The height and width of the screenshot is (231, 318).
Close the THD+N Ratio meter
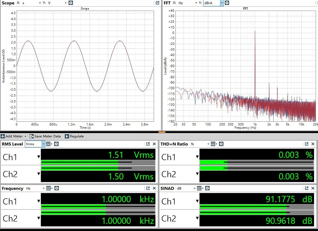point(313,144)
